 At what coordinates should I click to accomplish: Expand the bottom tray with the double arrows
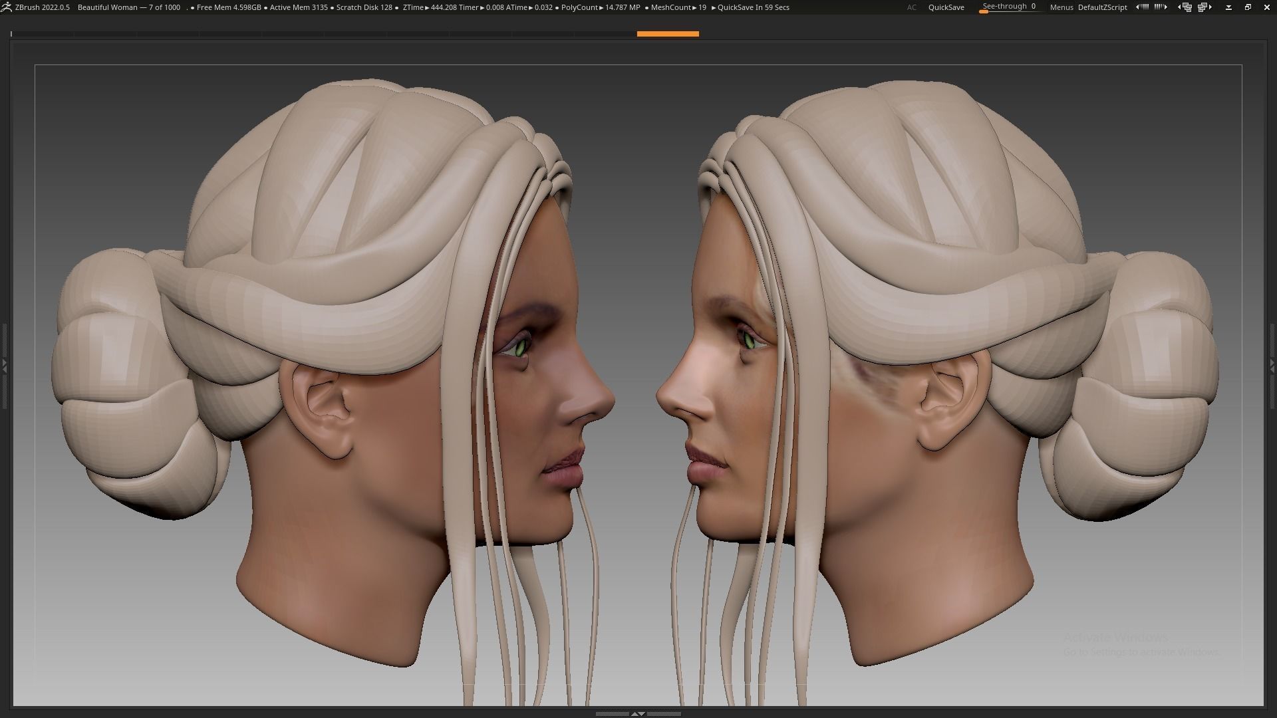(638, 713)
